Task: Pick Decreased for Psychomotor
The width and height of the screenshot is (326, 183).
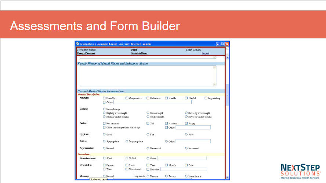Action: 148,148
